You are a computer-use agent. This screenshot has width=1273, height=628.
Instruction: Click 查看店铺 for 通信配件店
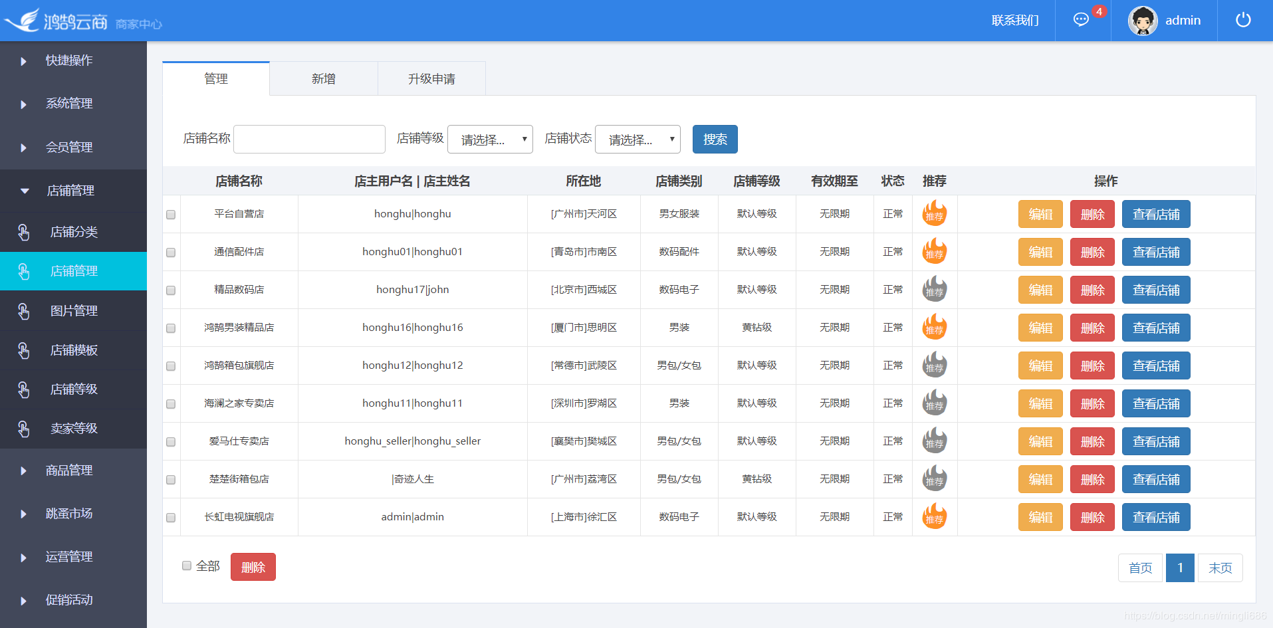[x=1155, y=252]
